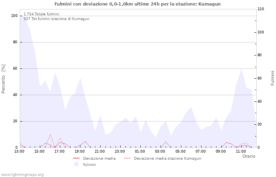Select the '1.754 Totale fulmini' annotation
276x177 pixels.
(x=41, y=14)
